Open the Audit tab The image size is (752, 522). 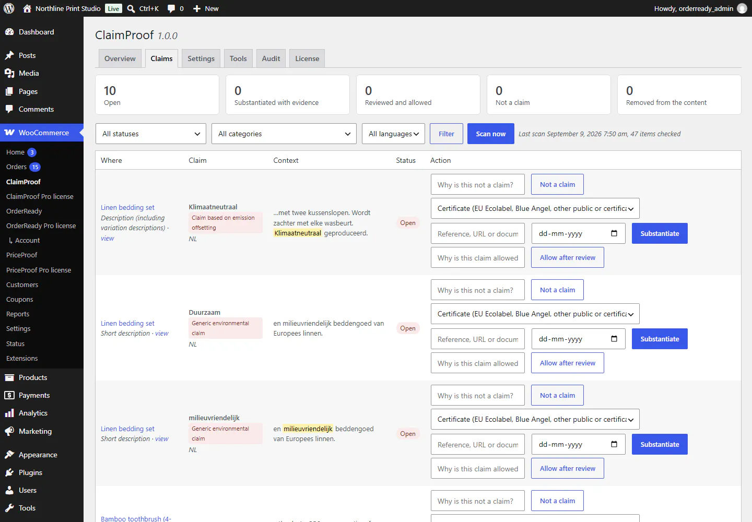271,58
